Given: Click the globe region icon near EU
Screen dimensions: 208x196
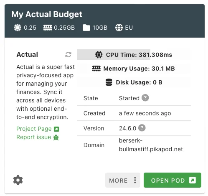Looking at the screenshot, I should tap(119, 28).
